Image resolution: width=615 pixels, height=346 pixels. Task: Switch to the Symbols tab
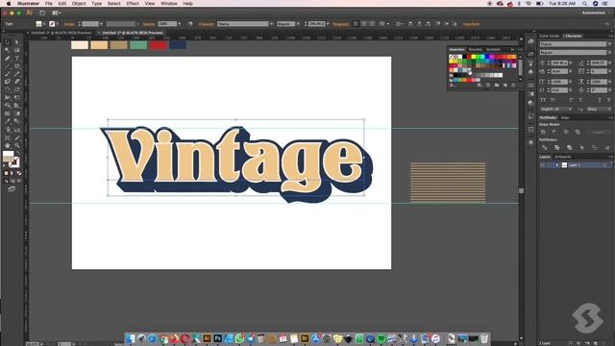point(493,49)
